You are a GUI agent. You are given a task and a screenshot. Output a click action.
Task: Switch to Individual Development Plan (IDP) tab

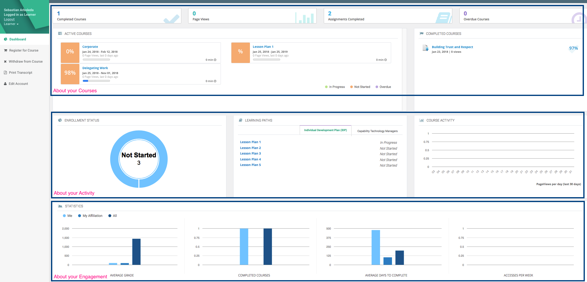[325, 130]
